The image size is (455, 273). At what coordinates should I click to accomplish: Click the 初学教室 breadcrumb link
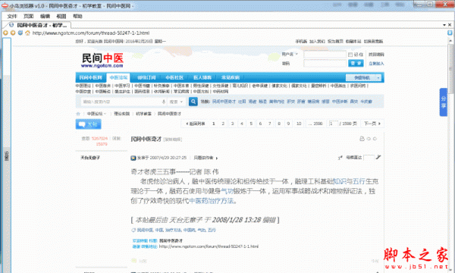143,114
